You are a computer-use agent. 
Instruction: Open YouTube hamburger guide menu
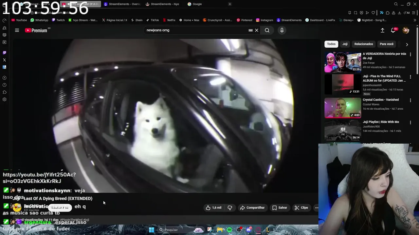coord(17,30)
